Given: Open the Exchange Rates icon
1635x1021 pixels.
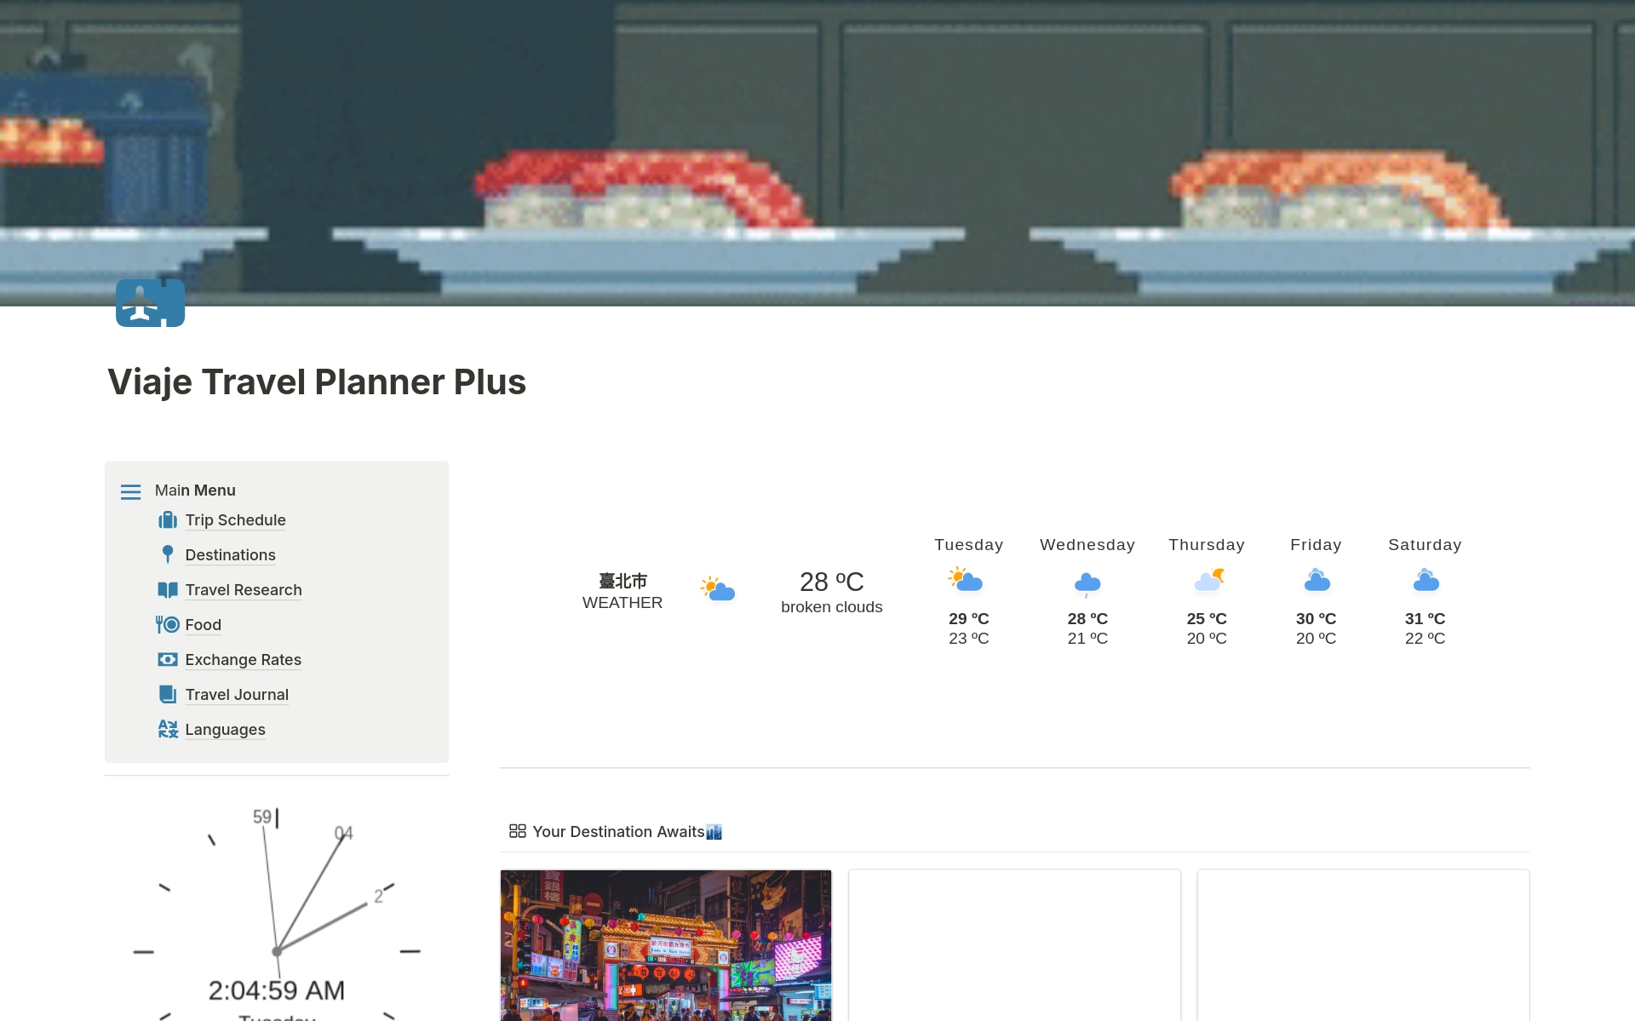Looking at the screenshot, I should (x=169, y=659).
